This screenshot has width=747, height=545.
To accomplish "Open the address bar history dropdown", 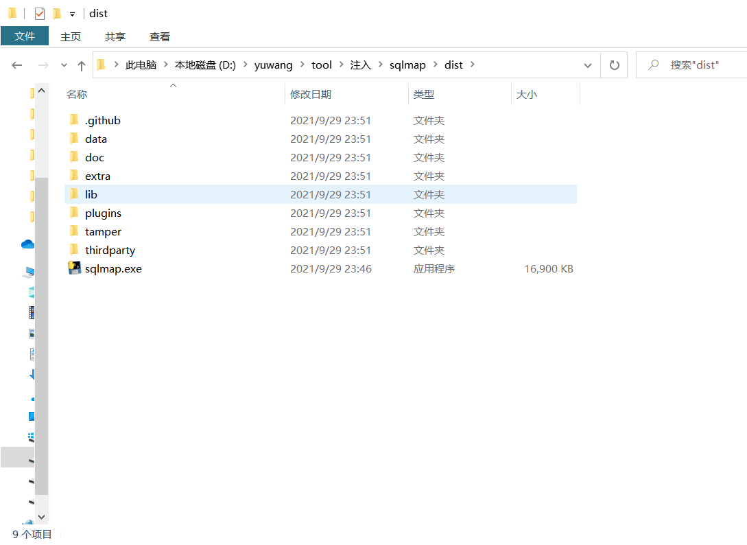I will pyautogui.click(x=588, y=65).
